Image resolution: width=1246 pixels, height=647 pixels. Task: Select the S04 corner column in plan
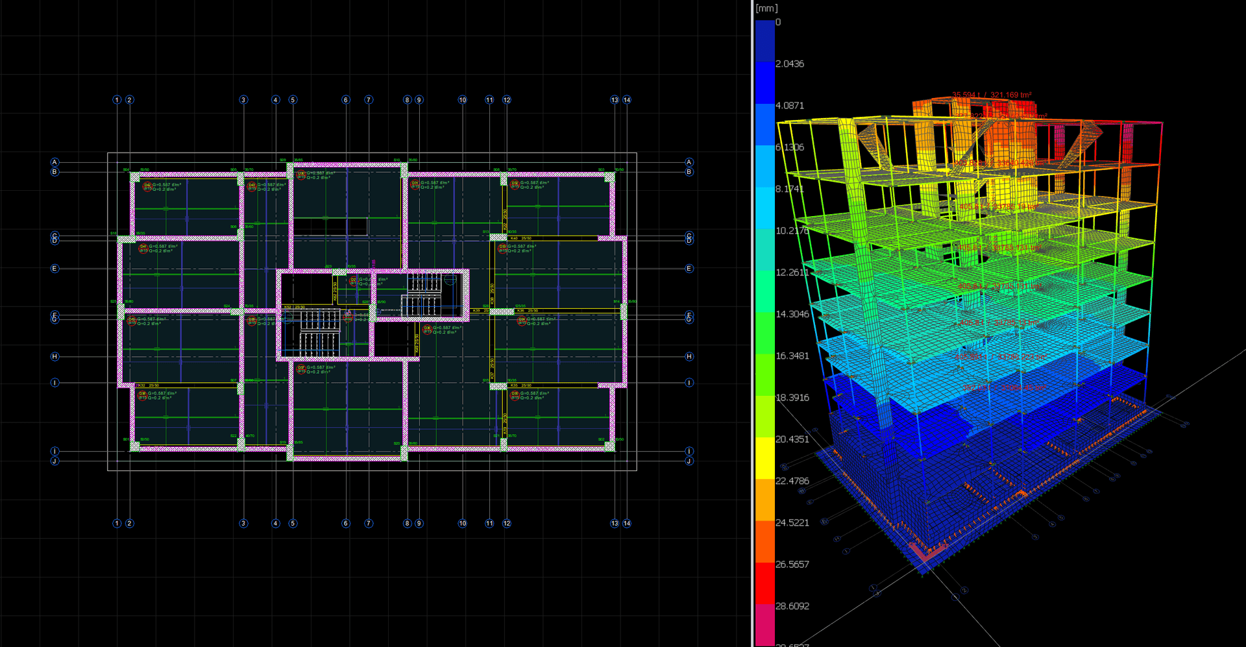click(134, 177)
